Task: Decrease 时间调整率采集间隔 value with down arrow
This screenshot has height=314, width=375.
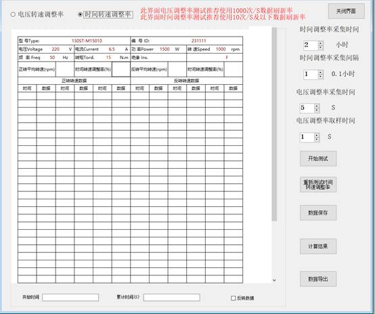Action: [320, 76]
